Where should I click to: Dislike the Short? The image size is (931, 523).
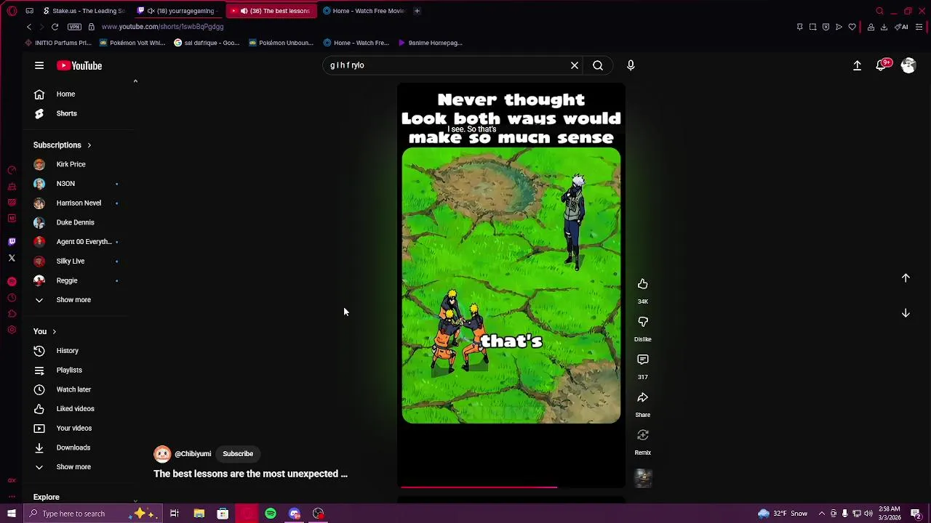(x=643, y=322)
